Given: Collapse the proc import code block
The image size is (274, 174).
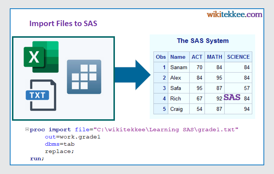Looking at the screenshot, I should click(x=27, y=129).
